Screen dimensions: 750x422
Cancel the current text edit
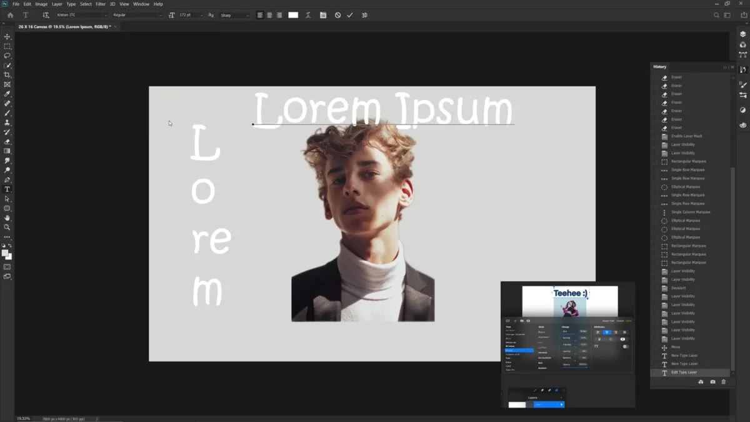pyautogui.click(x=337, y=15)
